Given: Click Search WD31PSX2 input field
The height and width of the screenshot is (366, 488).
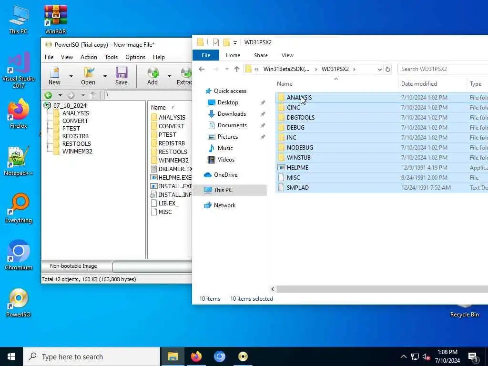Looking at the screenshot, I should click(x=443, y=69).
